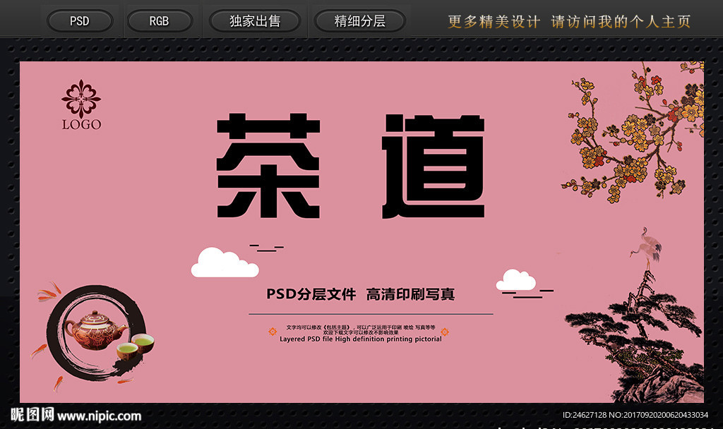The width and height of the screenshot is (723, 429).
Task: Click 更多精美设计 请访问我的个人主页 text
Action: click(x=569, y=22)
